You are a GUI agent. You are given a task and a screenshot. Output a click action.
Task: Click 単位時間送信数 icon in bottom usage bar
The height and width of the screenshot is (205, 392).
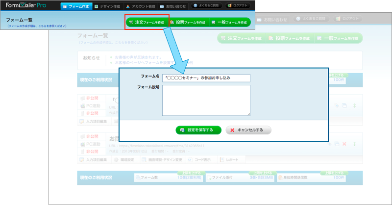(x=280, y=178)
